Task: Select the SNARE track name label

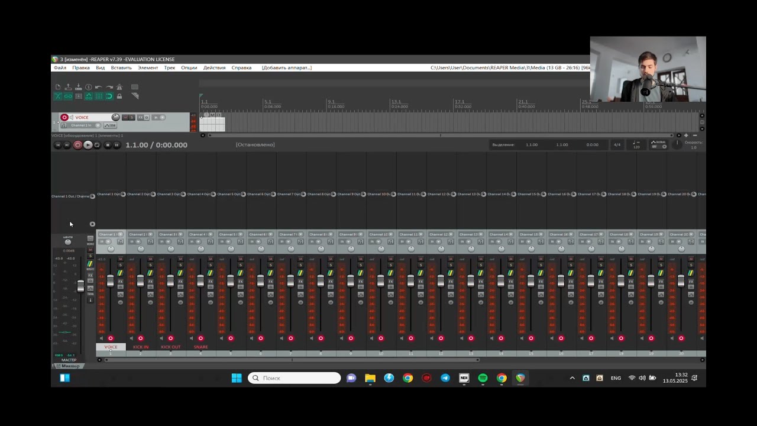Action: pyautogui.click(x=200, y=347)
